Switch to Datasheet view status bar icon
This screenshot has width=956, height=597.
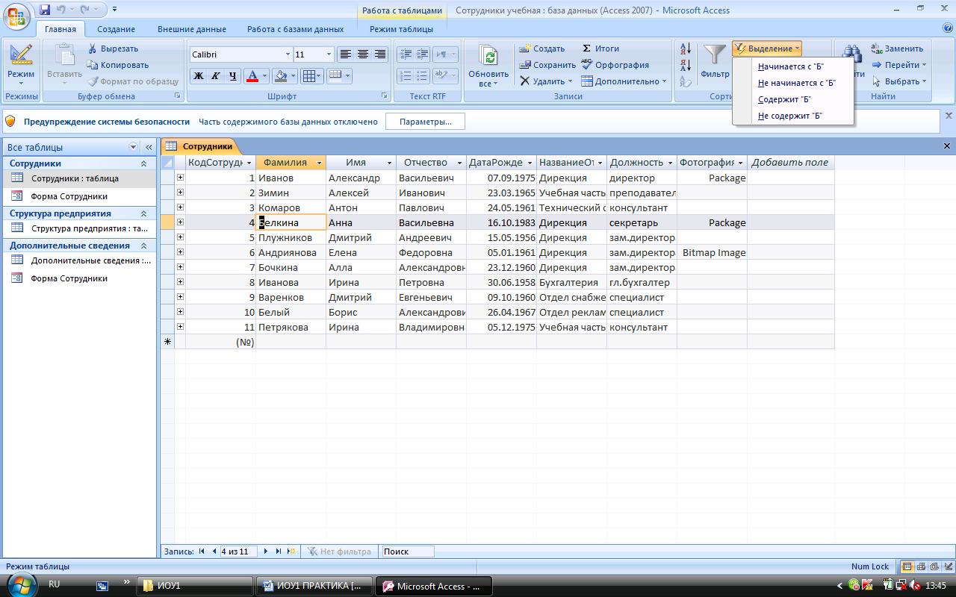coord(907,566)
